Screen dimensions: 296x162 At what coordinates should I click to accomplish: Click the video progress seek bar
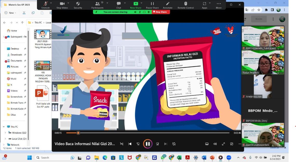[x=156, y=133]
